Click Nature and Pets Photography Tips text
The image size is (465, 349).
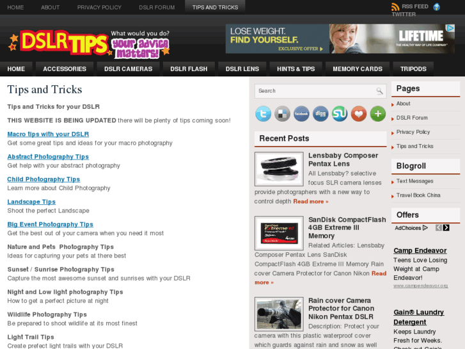coord(61,247)
